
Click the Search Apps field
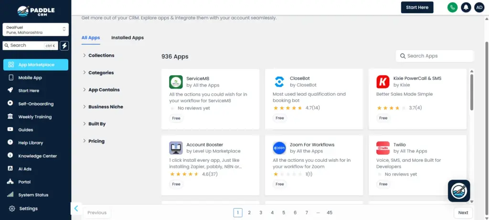(435, 56)
